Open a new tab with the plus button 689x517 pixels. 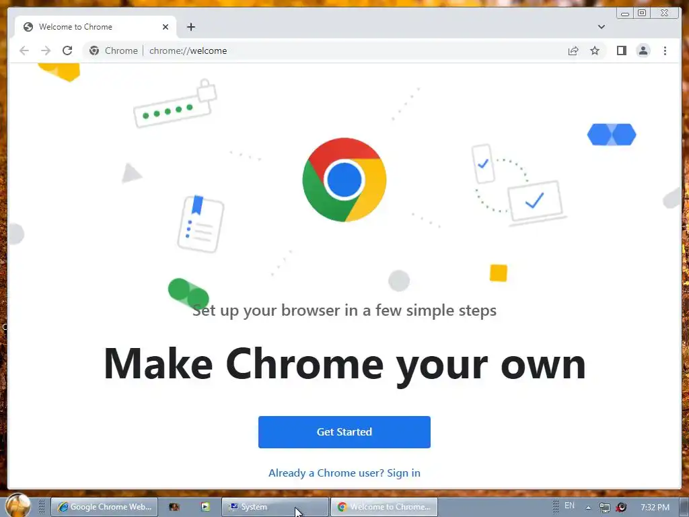point(190,27)
